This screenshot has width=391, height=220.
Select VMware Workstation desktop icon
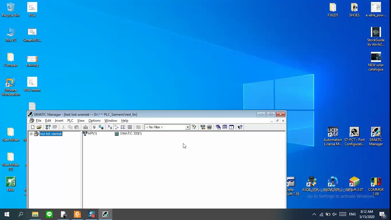[x=10, y=87]
